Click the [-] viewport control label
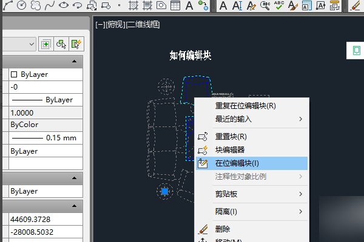The width and height of the screenshot is (364, 242). click(100, 25)
